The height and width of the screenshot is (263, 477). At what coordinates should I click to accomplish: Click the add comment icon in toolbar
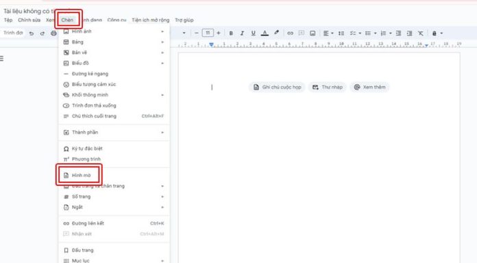[x=302, y=33]
